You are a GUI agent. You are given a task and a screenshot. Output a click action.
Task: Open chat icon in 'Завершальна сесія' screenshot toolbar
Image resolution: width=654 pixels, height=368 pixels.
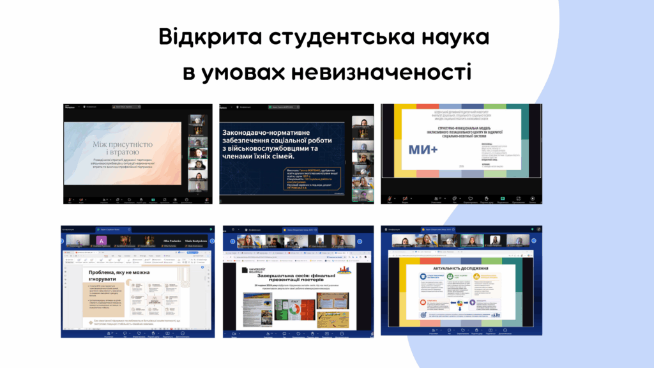pos(284,333)
